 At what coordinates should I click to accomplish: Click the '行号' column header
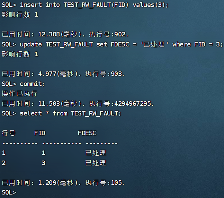pos(8,133)
